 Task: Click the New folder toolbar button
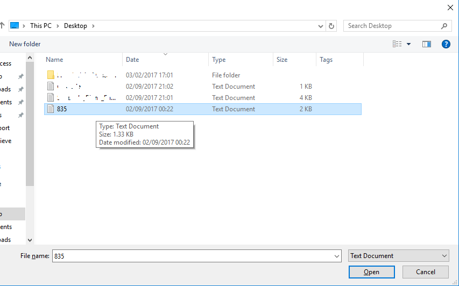click(x=25, y=44)
